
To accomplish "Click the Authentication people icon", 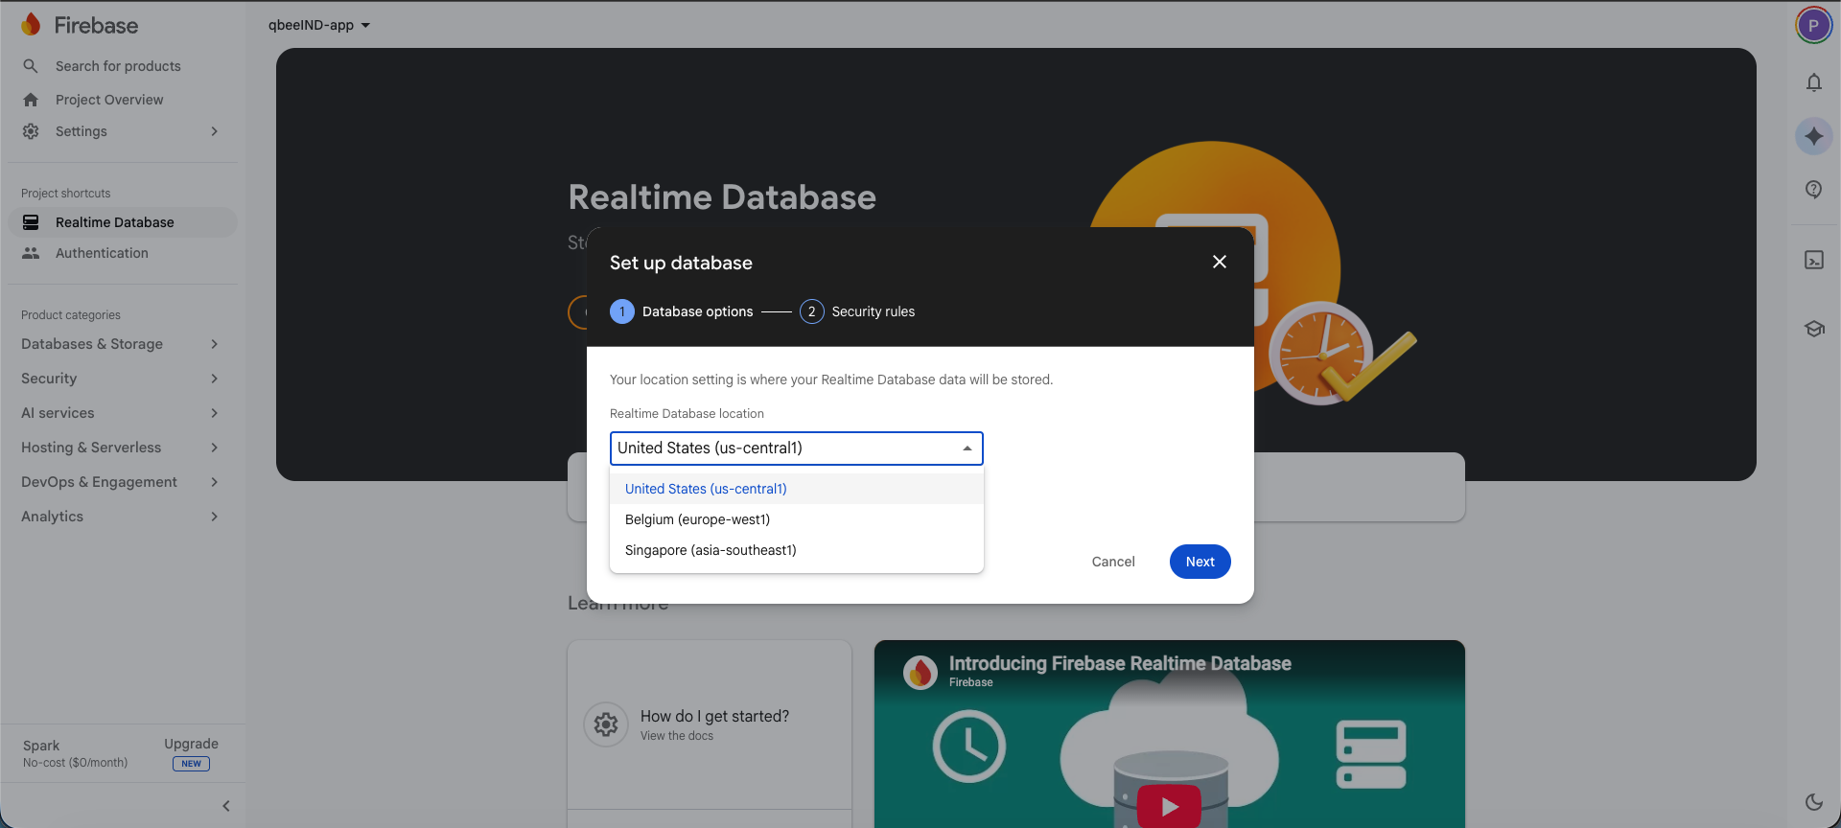I will [x=31, y=253].
